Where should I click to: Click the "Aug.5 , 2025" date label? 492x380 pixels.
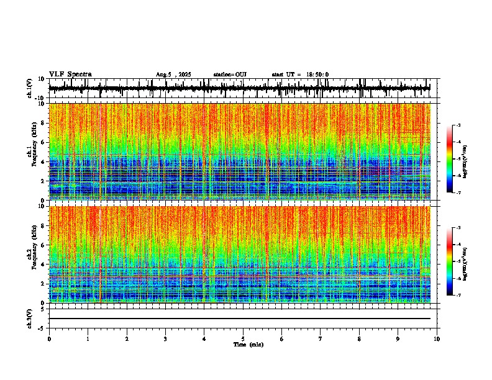pos(173,75)
